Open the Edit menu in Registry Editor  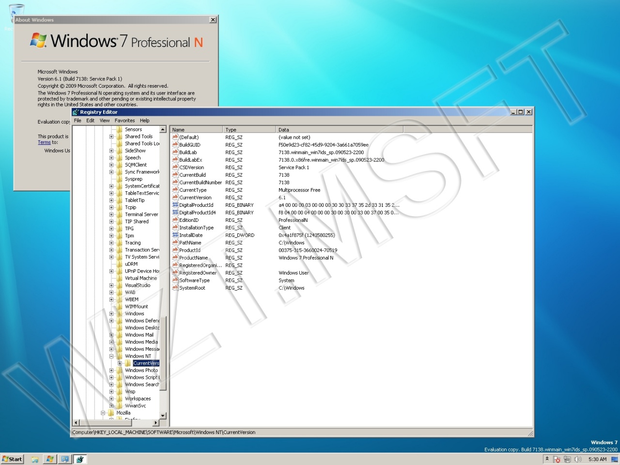pos(90,121)
